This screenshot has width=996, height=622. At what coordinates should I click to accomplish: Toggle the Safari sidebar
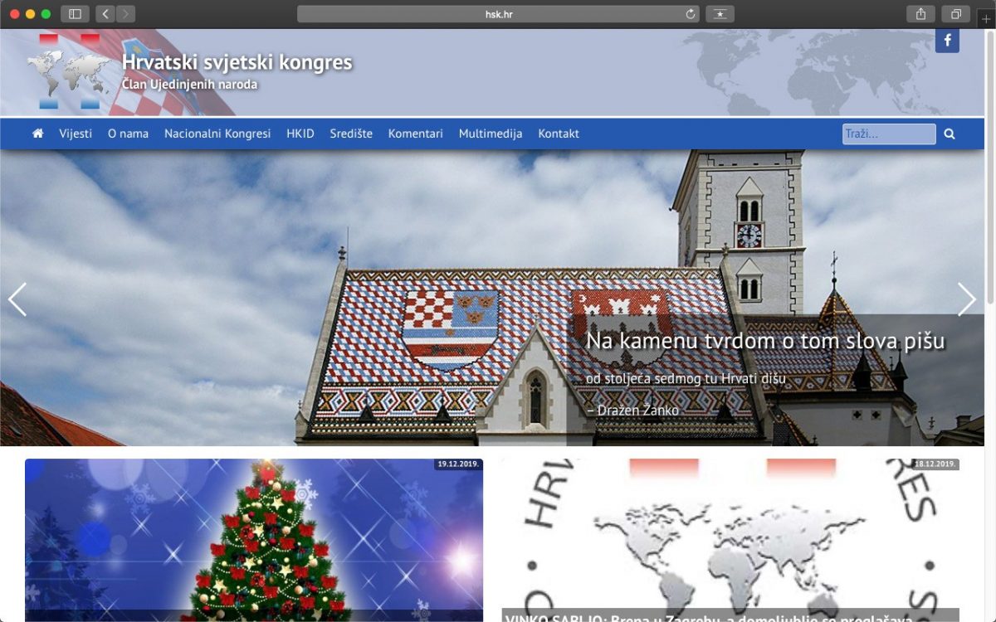click(75, 14)
